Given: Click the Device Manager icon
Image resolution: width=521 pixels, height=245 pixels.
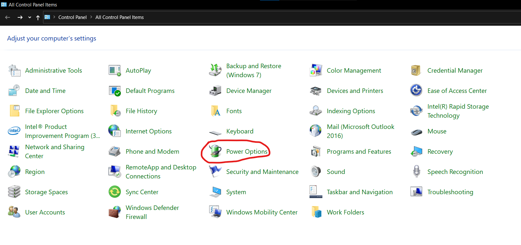Looking at the screenshot, I should click(x=215, y=91).
